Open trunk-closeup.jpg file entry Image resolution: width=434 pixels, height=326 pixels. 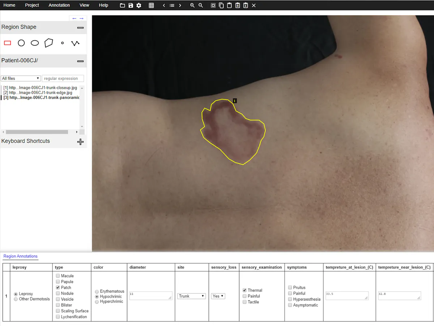[40, 88]
